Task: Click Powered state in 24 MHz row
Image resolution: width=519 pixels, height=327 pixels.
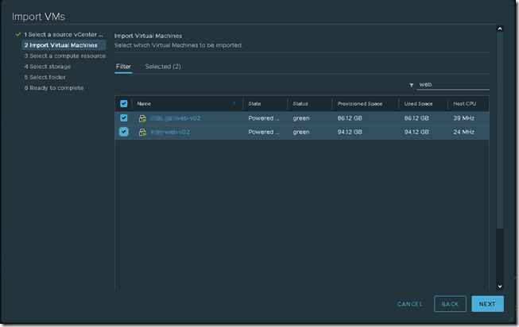Action: coord(264,133)
